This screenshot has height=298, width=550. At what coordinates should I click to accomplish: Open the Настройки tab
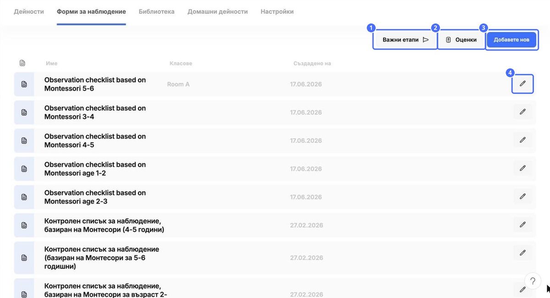pyautogui.click(x=277, y=11)
